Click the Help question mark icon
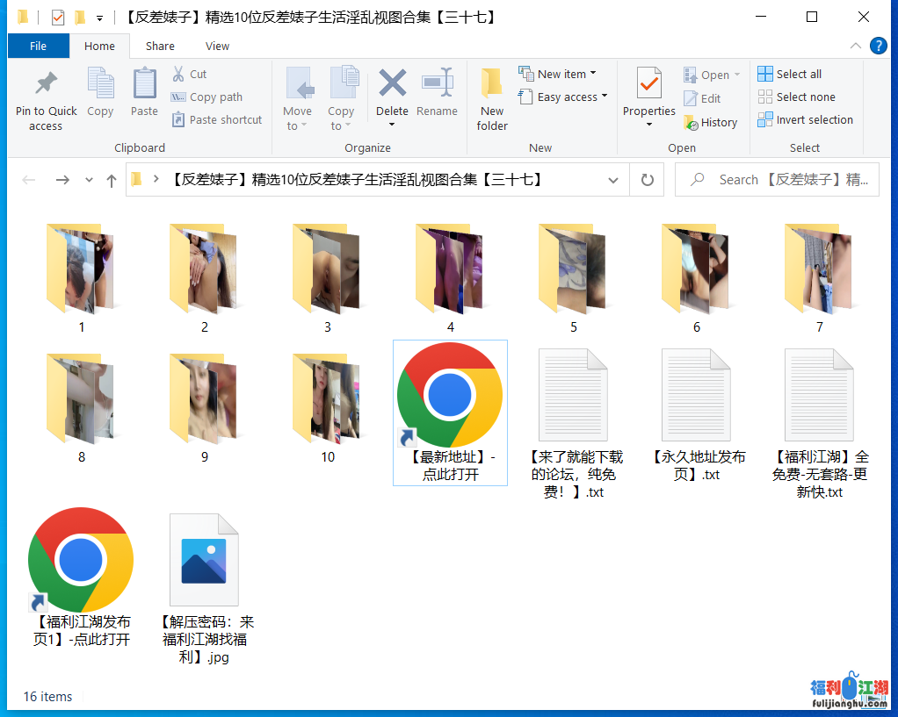Image resolution: width=898 pixels, height=717 pixels. point(879,46)
